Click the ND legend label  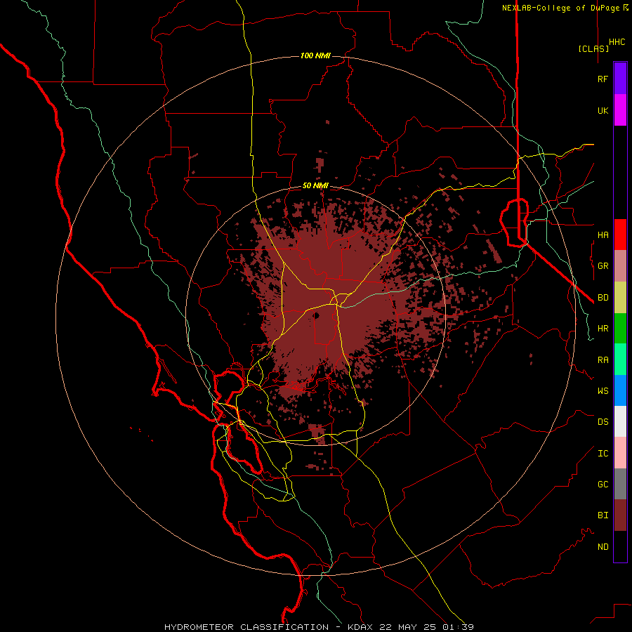click(603, 547)
